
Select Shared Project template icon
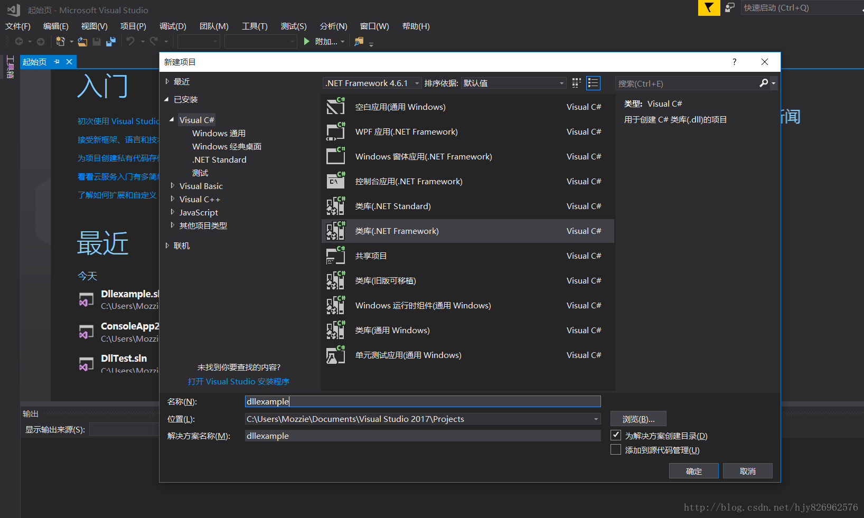[x=335, y=255]
